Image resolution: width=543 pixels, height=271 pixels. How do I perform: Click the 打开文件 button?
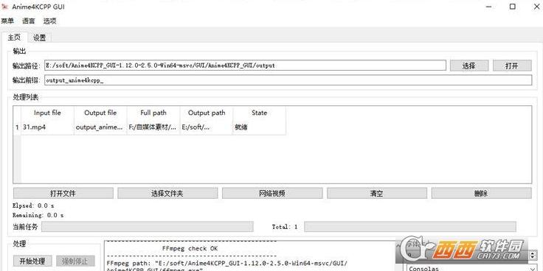click(63, 193)
